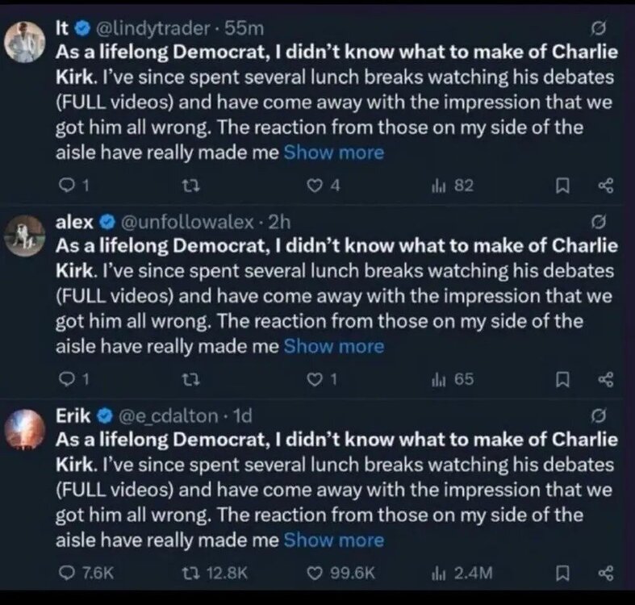
Task: Open the @e_cdalton profile link
Action: pyautogui.click(x=168, y=415)
